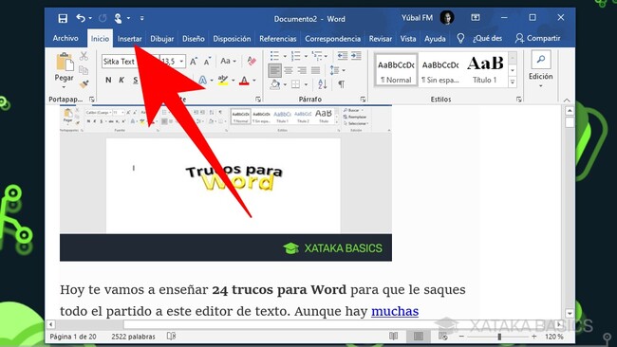Screen dimensions: 617x347
Task: Open the Dibujar tab
Action: coord(162,39)
